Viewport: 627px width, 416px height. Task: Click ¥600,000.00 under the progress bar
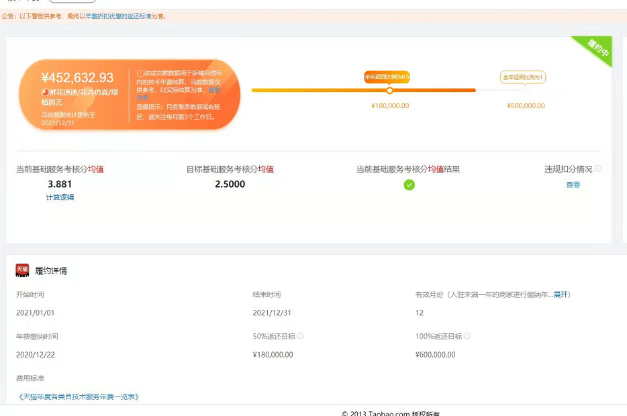526,106
